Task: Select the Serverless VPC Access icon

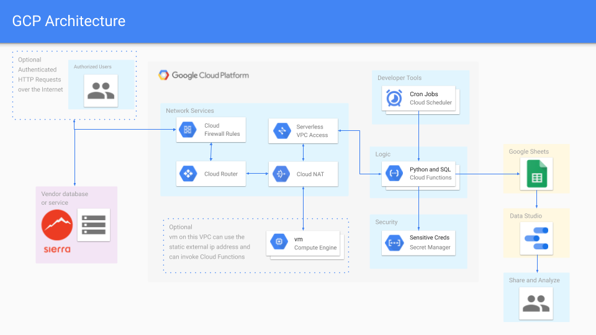Action: [282, 131]
